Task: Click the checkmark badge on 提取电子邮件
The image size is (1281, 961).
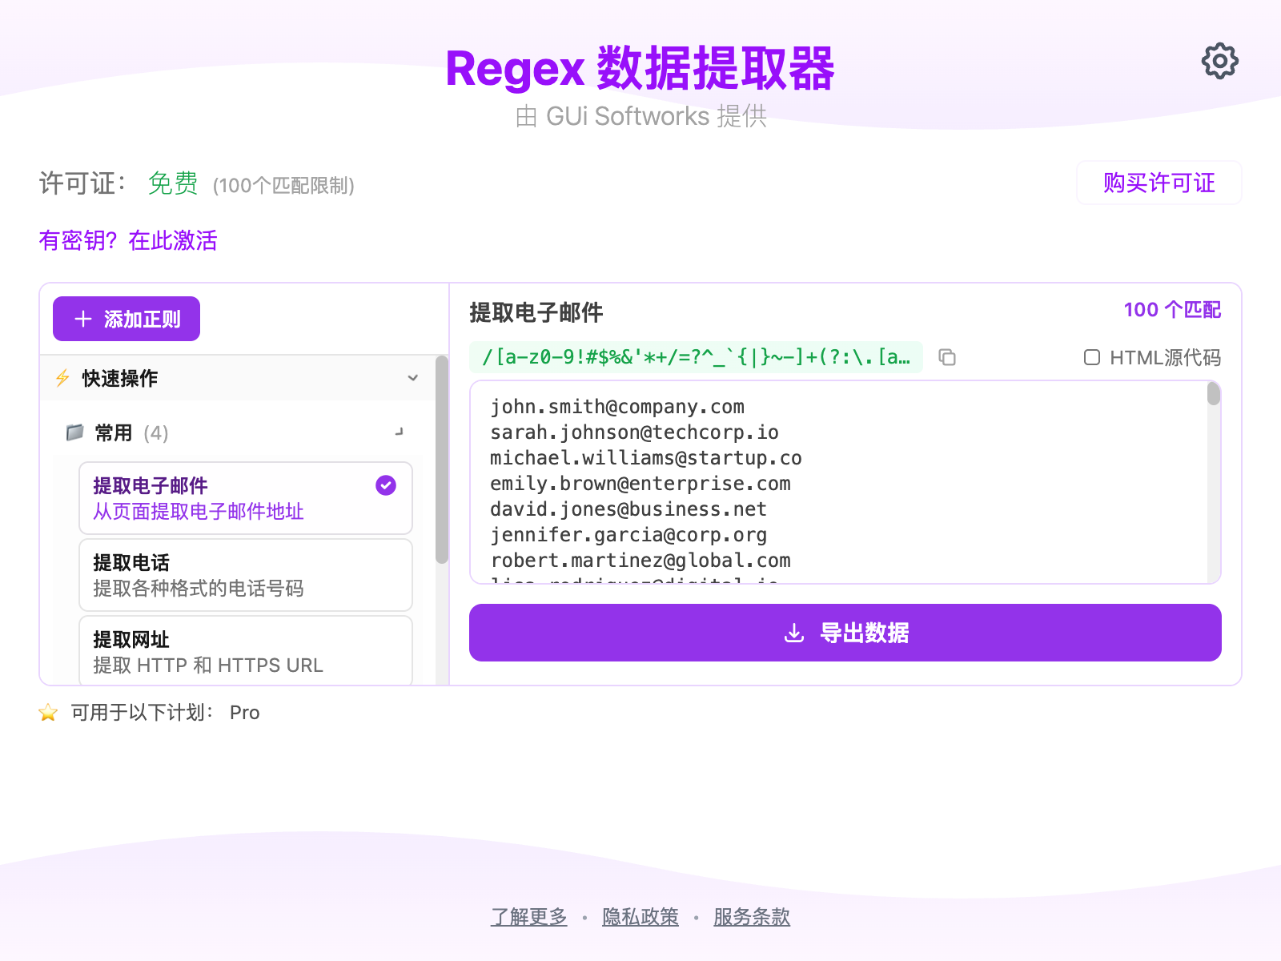Action: [385, 485]
